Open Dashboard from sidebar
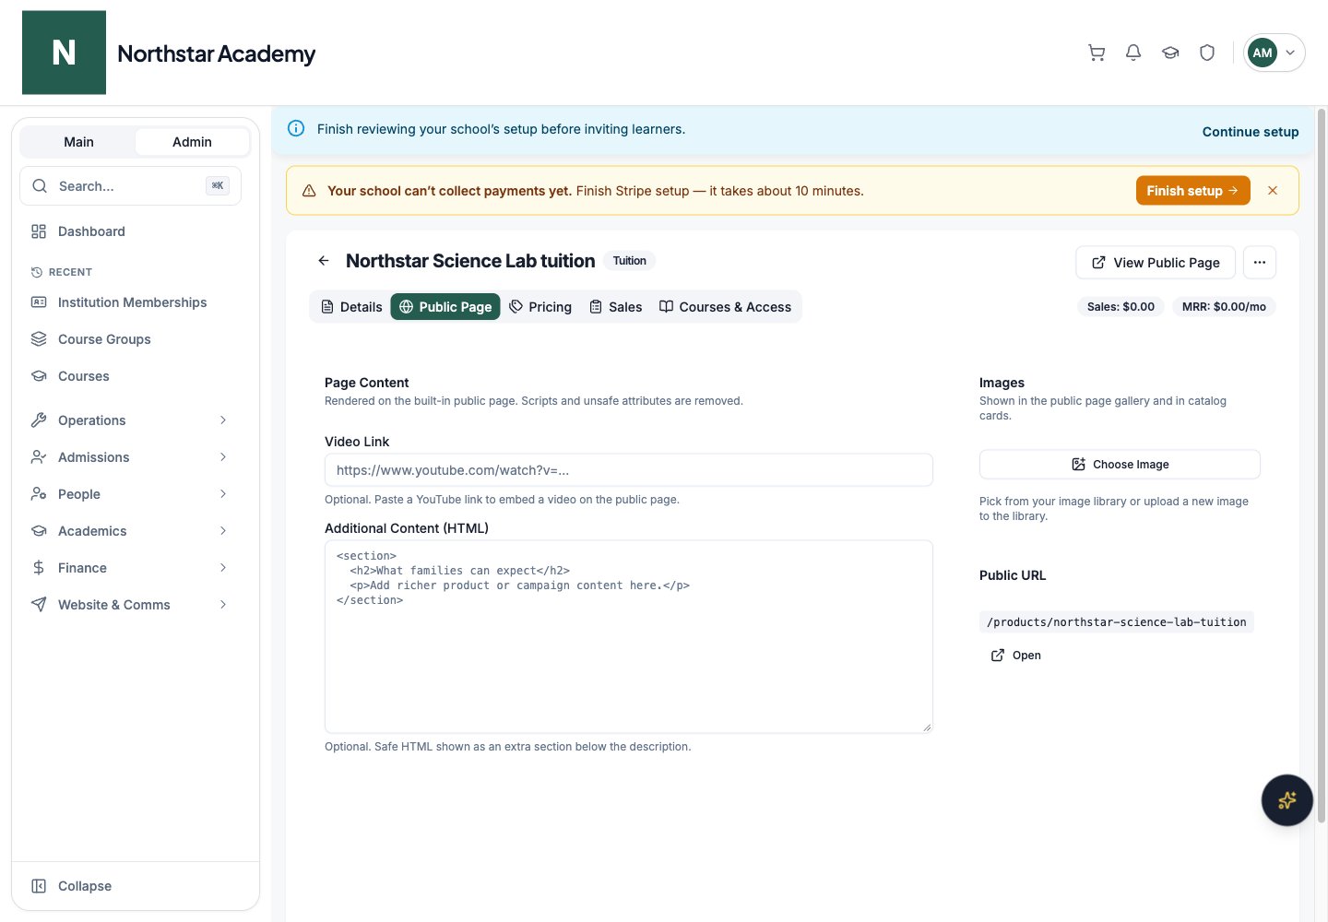 click(x=130, y=231)
